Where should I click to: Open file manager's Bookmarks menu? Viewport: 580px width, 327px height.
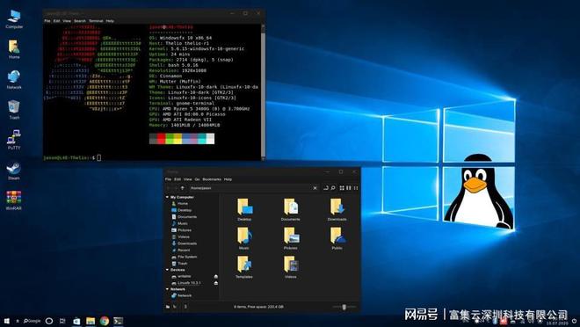click(x=212, y=179)
